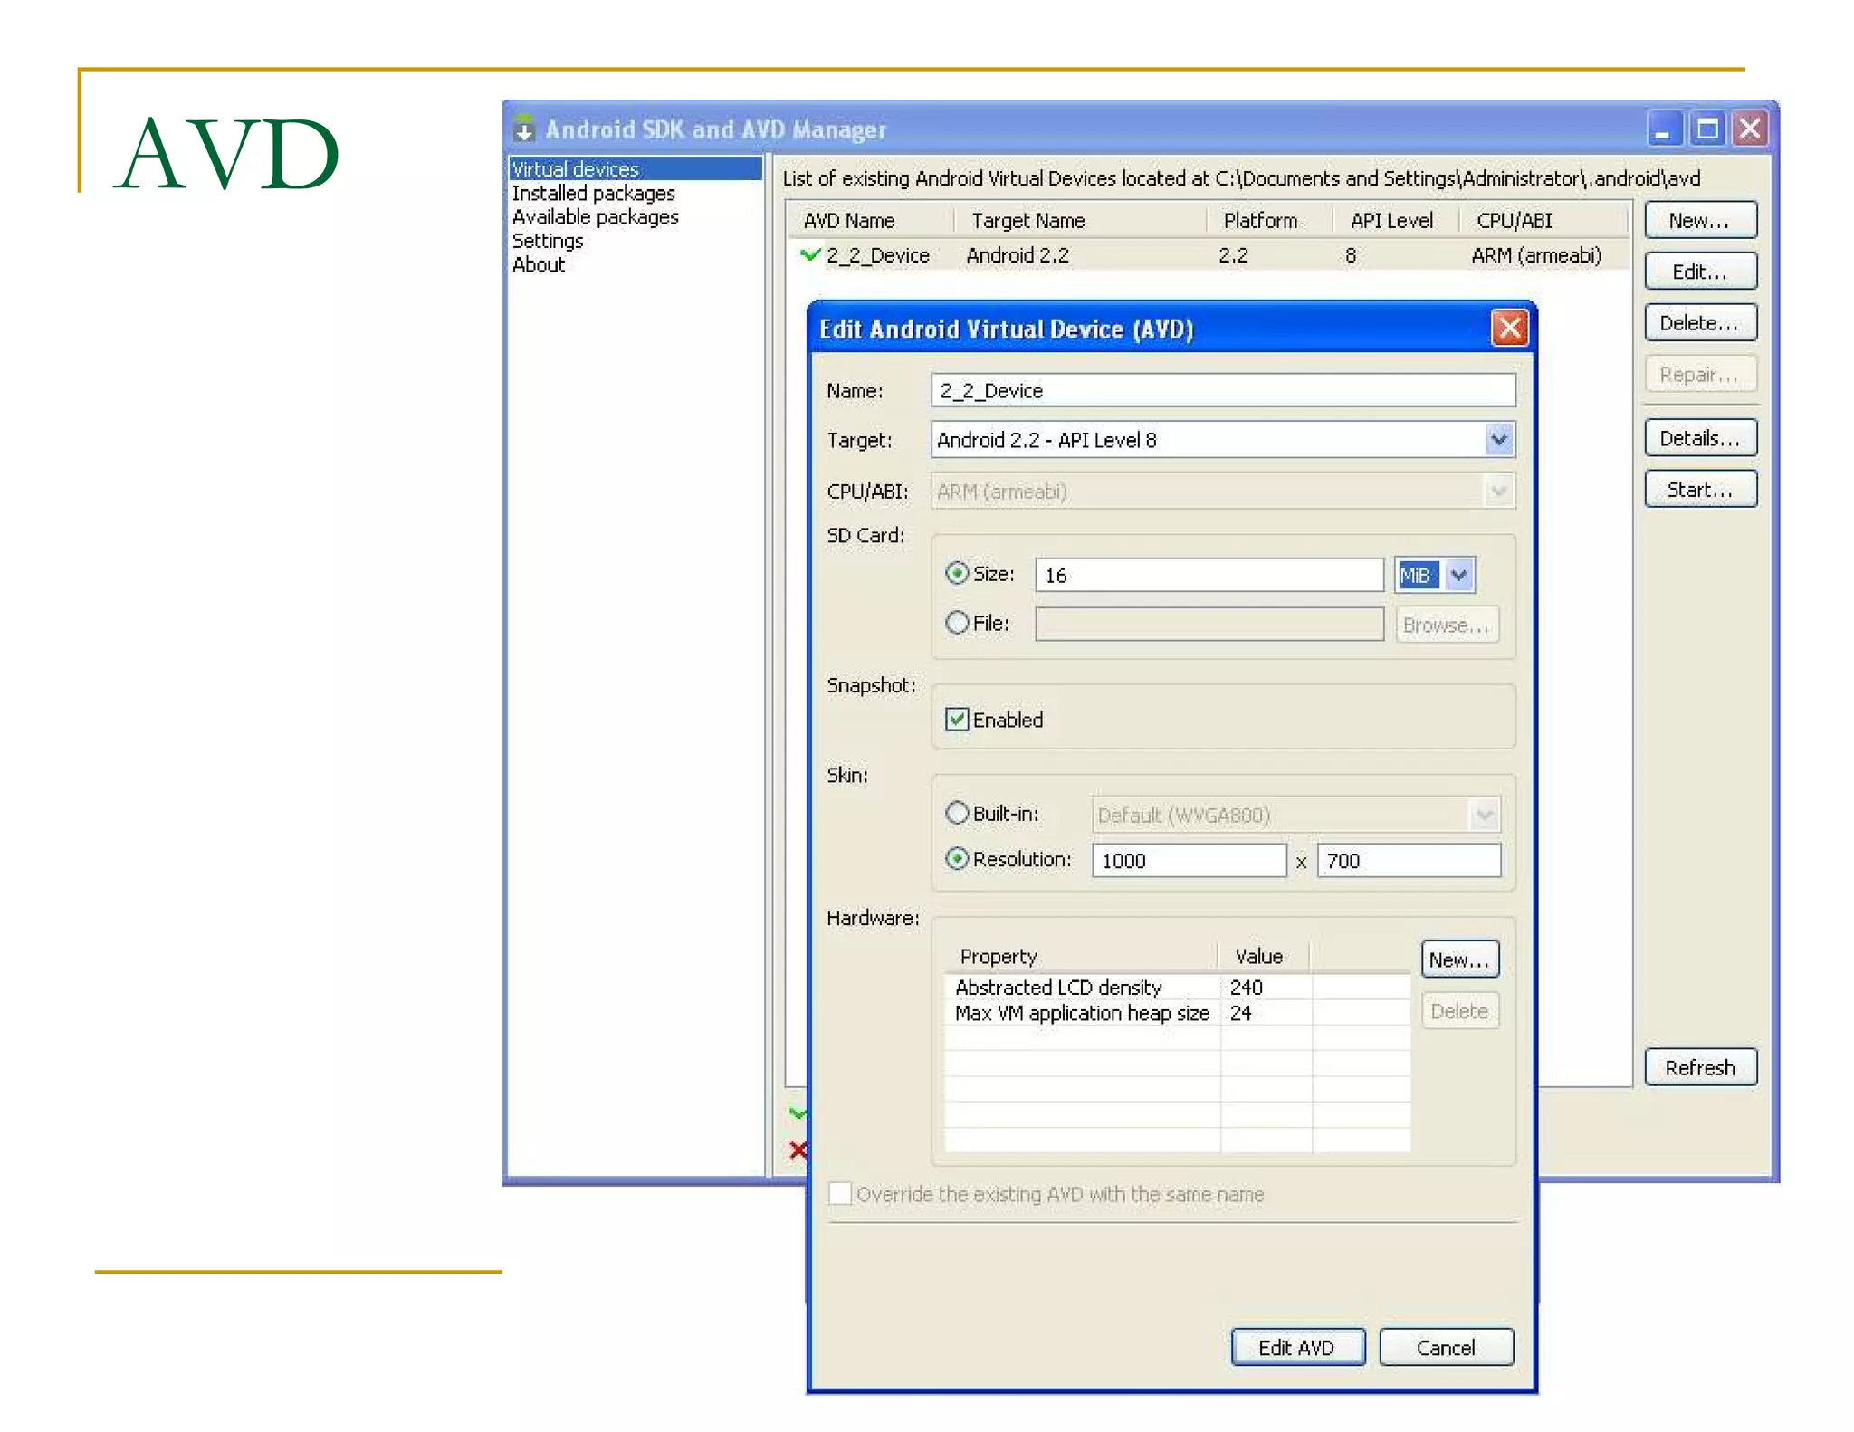Open the Default (WVGA800) skin dropdown
Viewport: 1854px width, 1432px height.
click(x=1485, y=815)
